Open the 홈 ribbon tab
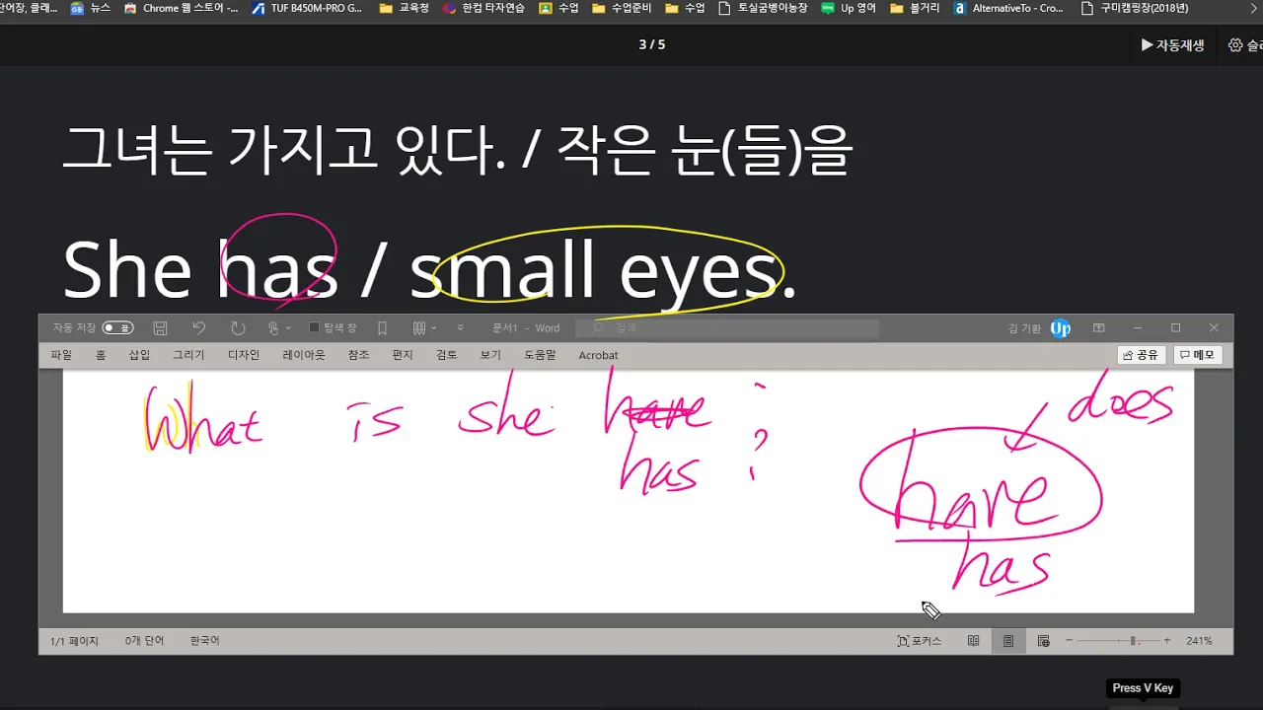This screenshot has width=1263, height=710. pyautogui.click(x=101, y=355)
